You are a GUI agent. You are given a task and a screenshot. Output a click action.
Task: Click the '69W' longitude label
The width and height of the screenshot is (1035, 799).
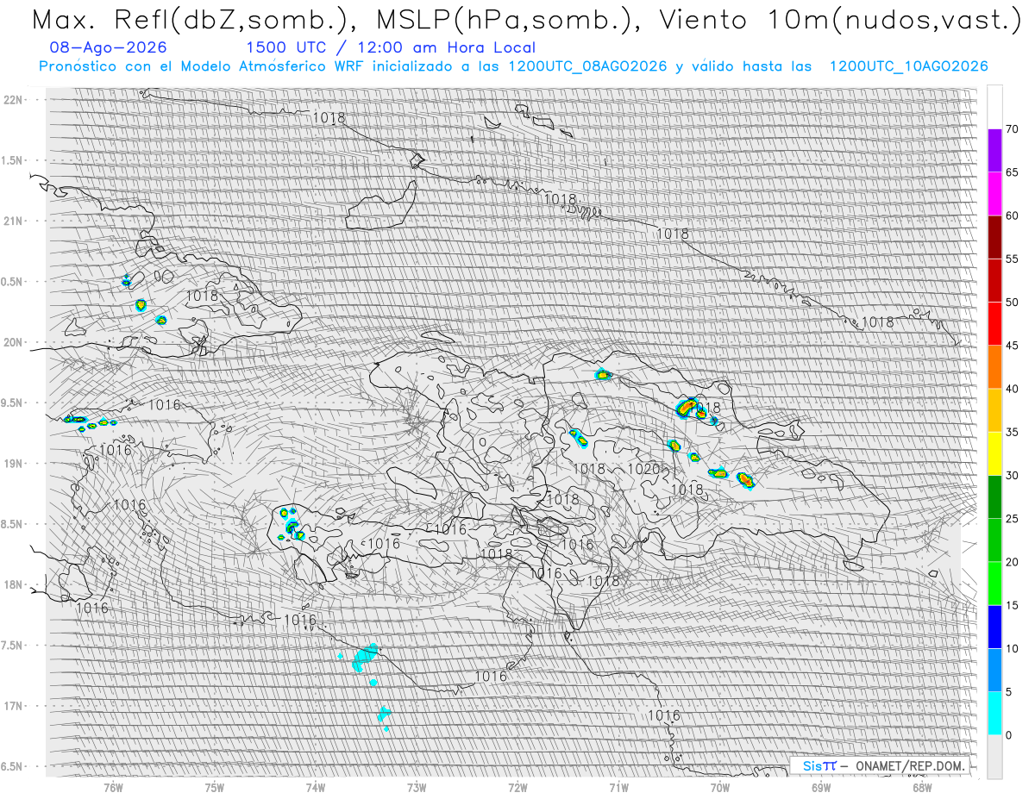(821, 786)
